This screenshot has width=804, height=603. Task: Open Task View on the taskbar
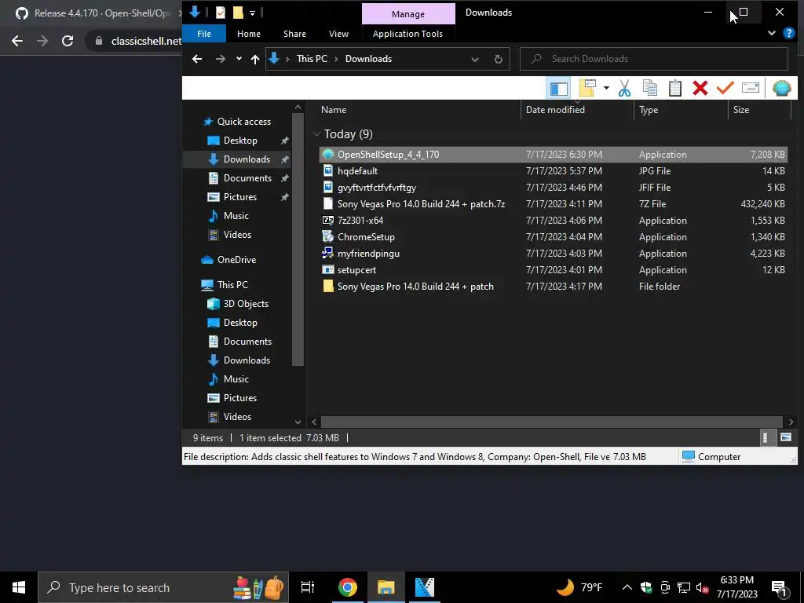308,587
